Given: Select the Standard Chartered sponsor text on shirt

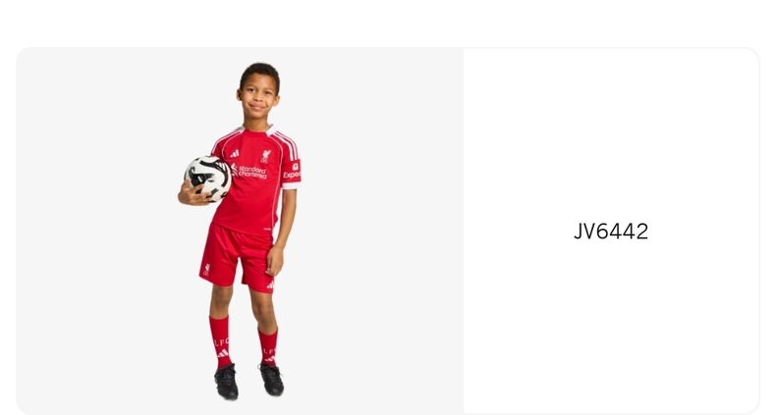Looking at the screenshot, I should [249, 172].
